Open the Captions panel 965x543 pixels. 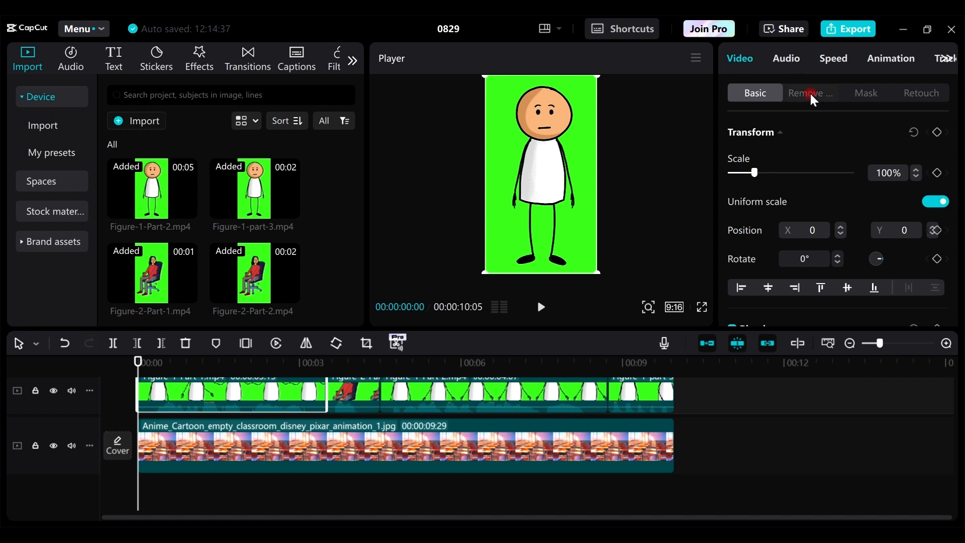(297, 59)
